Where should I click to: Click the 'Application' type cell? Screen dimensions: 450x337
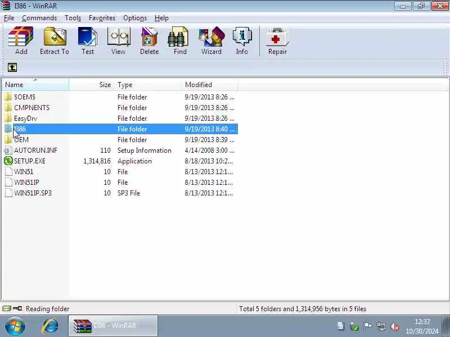coord(134,161)
